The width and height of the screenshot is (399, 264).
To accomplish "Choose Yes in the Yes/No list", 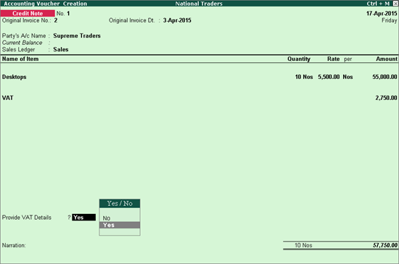I will pos(120,225).
